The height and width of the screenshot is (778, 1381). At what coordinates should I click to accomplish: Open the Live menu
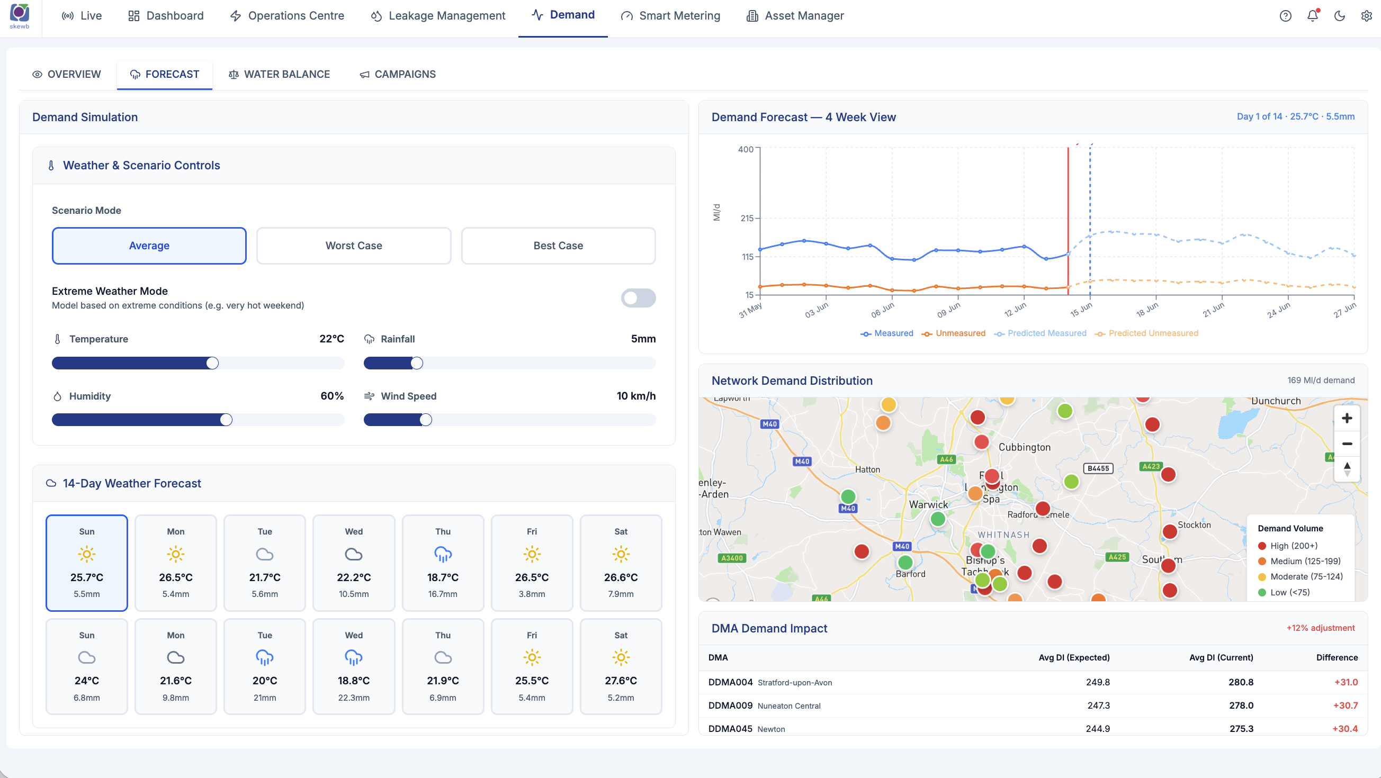point(82,16)
